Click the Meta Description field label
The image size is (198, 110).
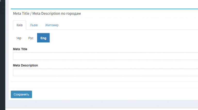[x=25, y=65]
